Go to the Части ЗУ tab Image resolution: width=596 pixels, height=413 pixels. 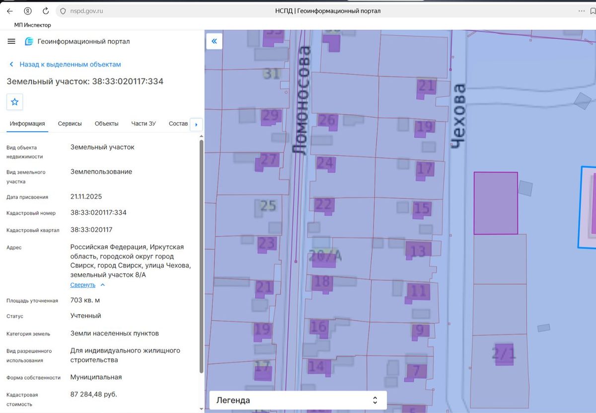click(144, 124)
